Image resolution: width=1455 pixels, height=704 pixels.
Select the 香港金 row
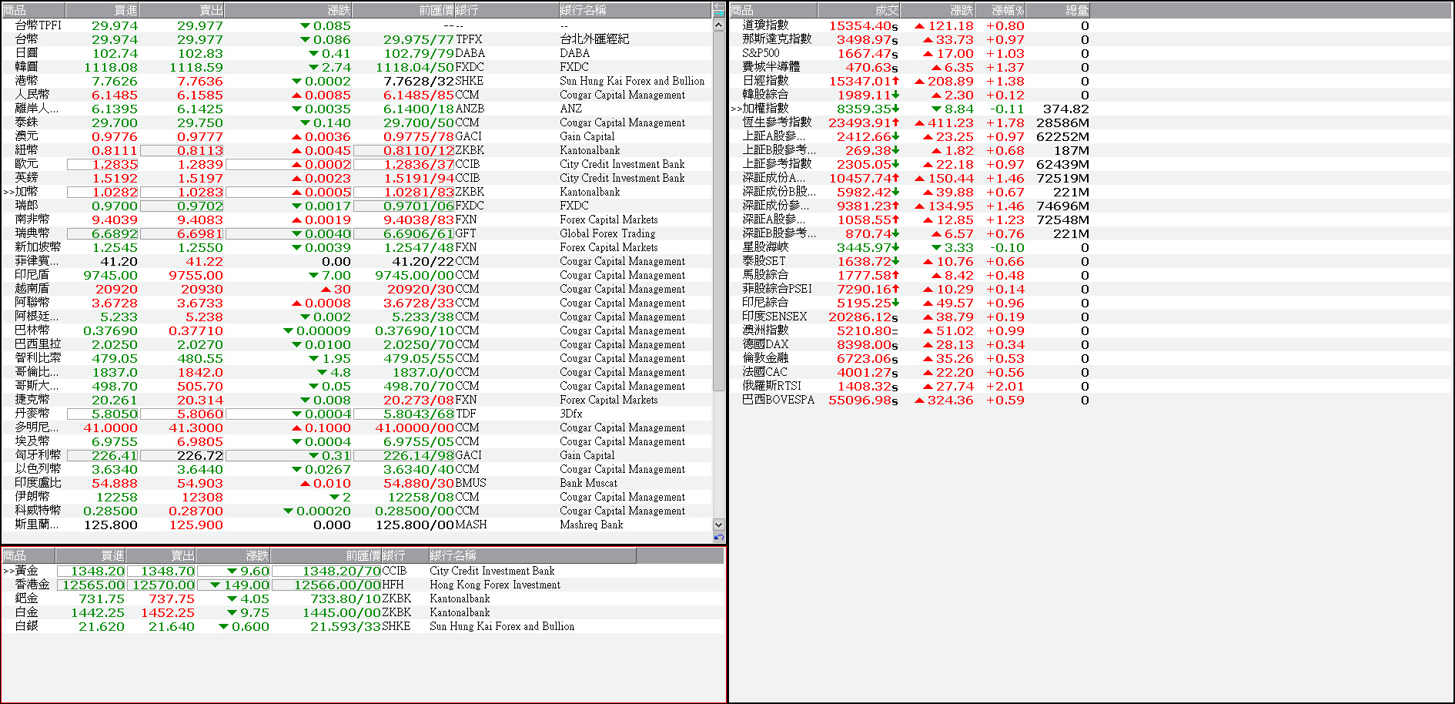(363, 585)
